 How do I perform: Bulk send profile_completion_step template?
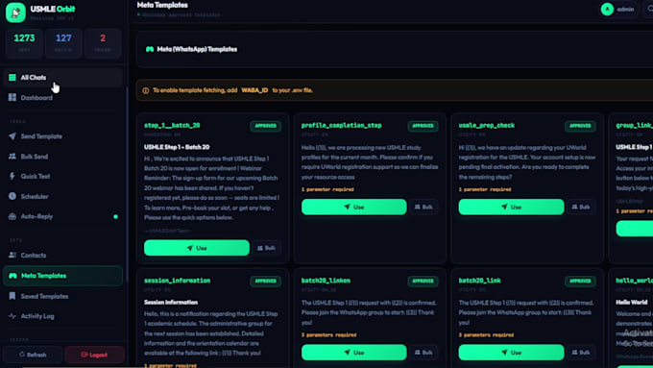423,207
